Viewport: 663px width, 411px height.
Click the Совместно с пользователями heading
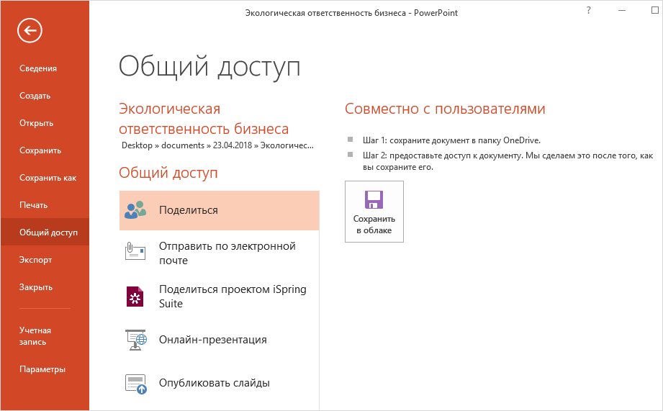[445, 109]
